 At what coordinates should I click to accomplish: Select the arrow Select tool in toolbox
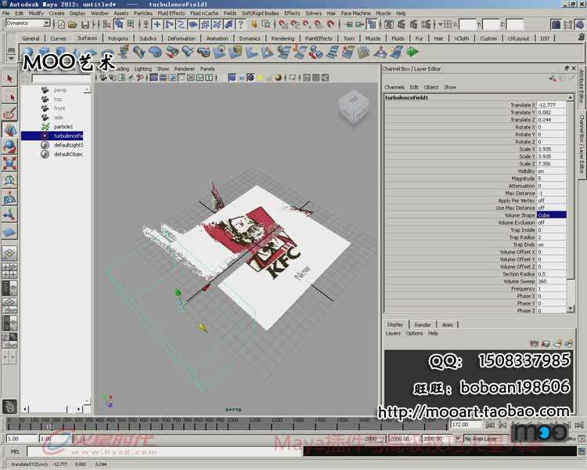tap(9, 78)
